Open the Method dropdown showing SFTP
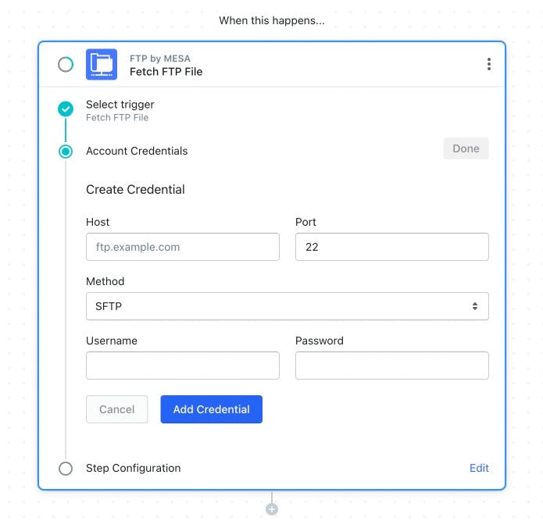Screen dimensions: 543x528 [x=287, y=306]
